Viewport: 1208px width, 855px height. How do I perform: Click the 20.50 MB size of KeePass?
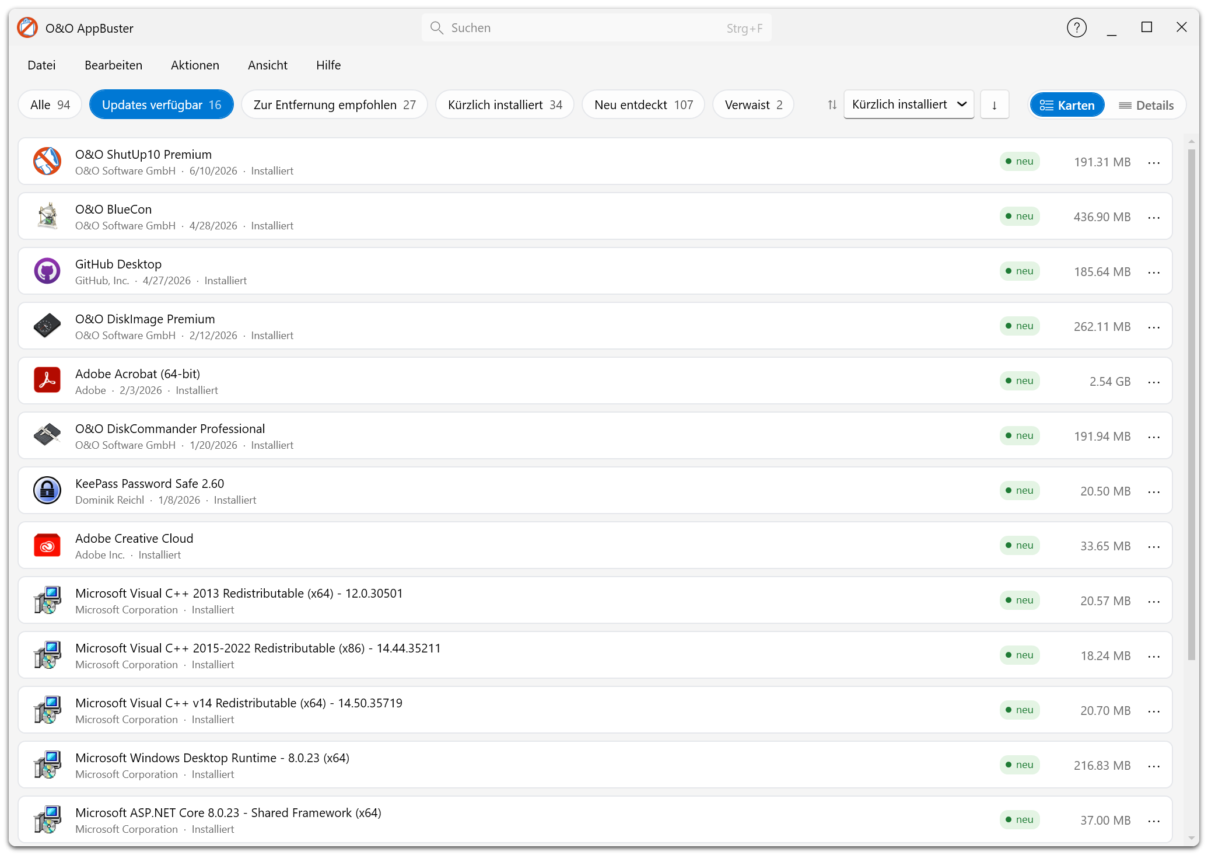(x=1105, y=491)
